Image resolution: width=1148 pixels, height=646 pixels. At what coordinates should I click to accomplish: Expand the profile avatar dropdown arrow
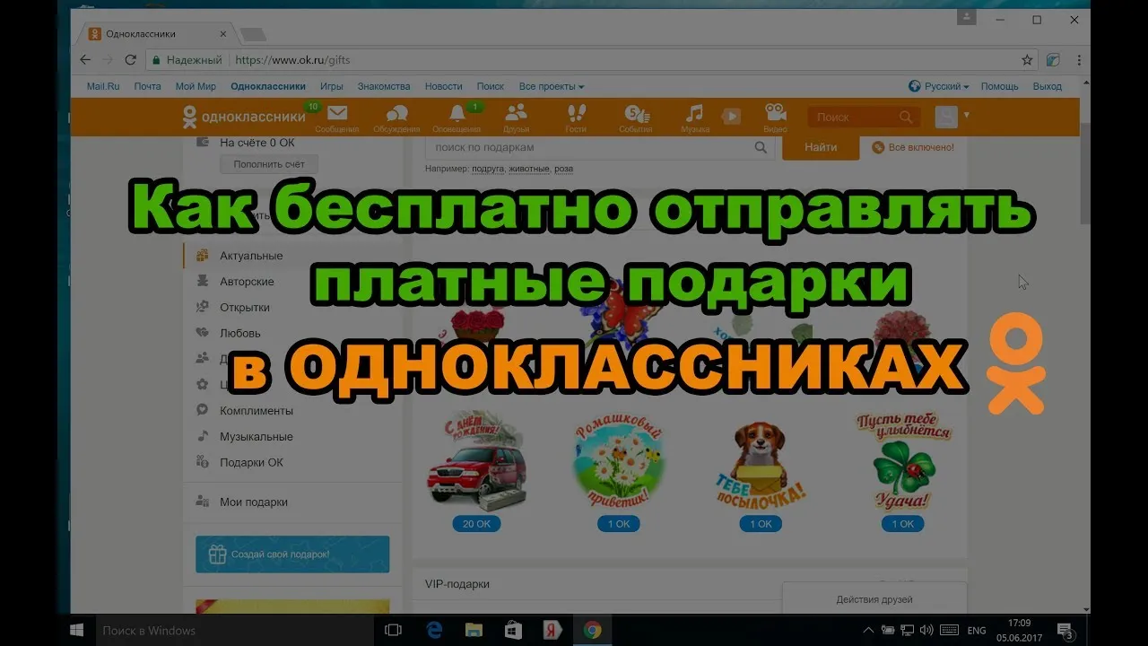coord(967,115)
